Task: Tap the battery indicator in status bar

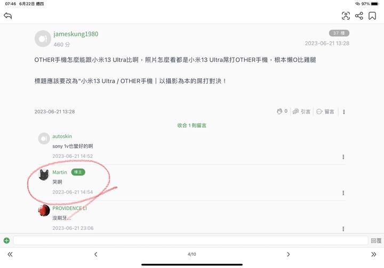Action: [x=375, y=4]
